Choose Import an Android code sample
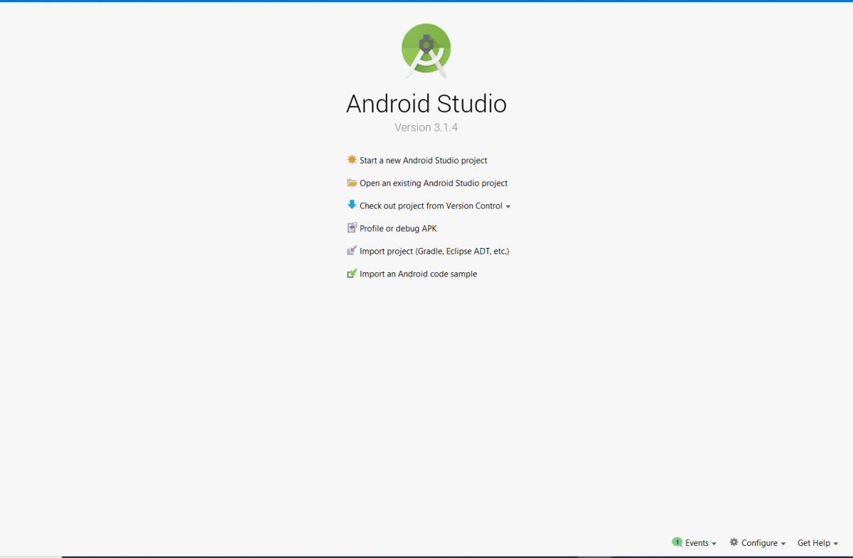This screenshot has height=558, width=853. pos(418,274)
